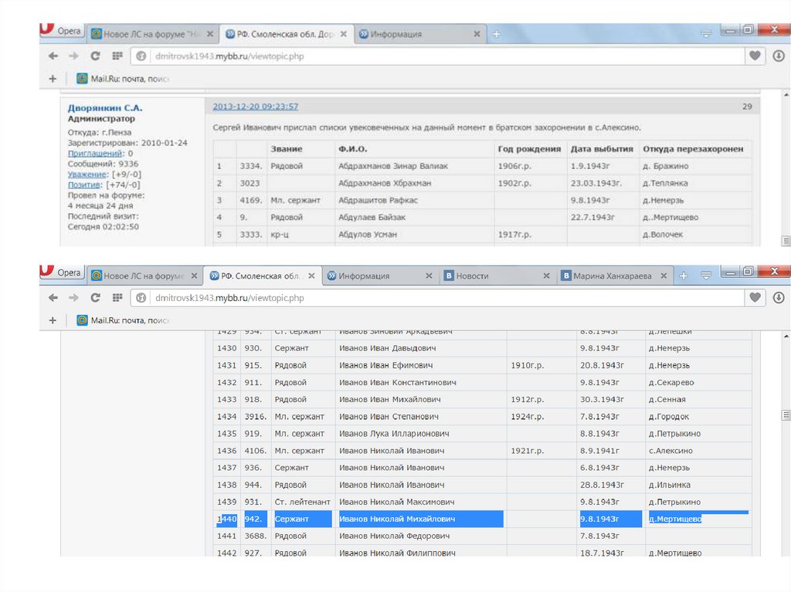Open a new tab next to the Марина Ханхараева tab
The height and width of the screenshot is (592, 791).
click(x=684, y=276)
